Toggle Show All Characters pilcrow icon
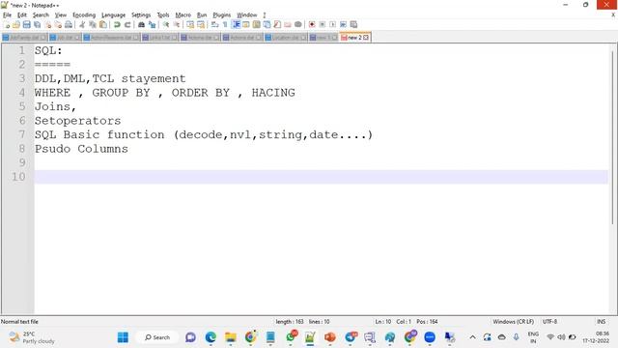618x348 pixels. coord(225,25)
